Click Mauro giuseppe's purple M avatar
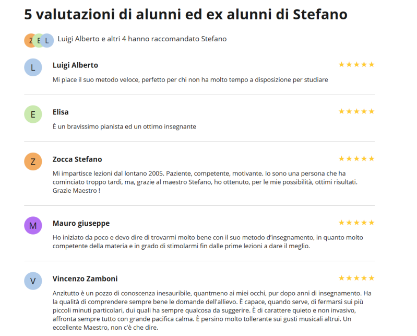 33,225
